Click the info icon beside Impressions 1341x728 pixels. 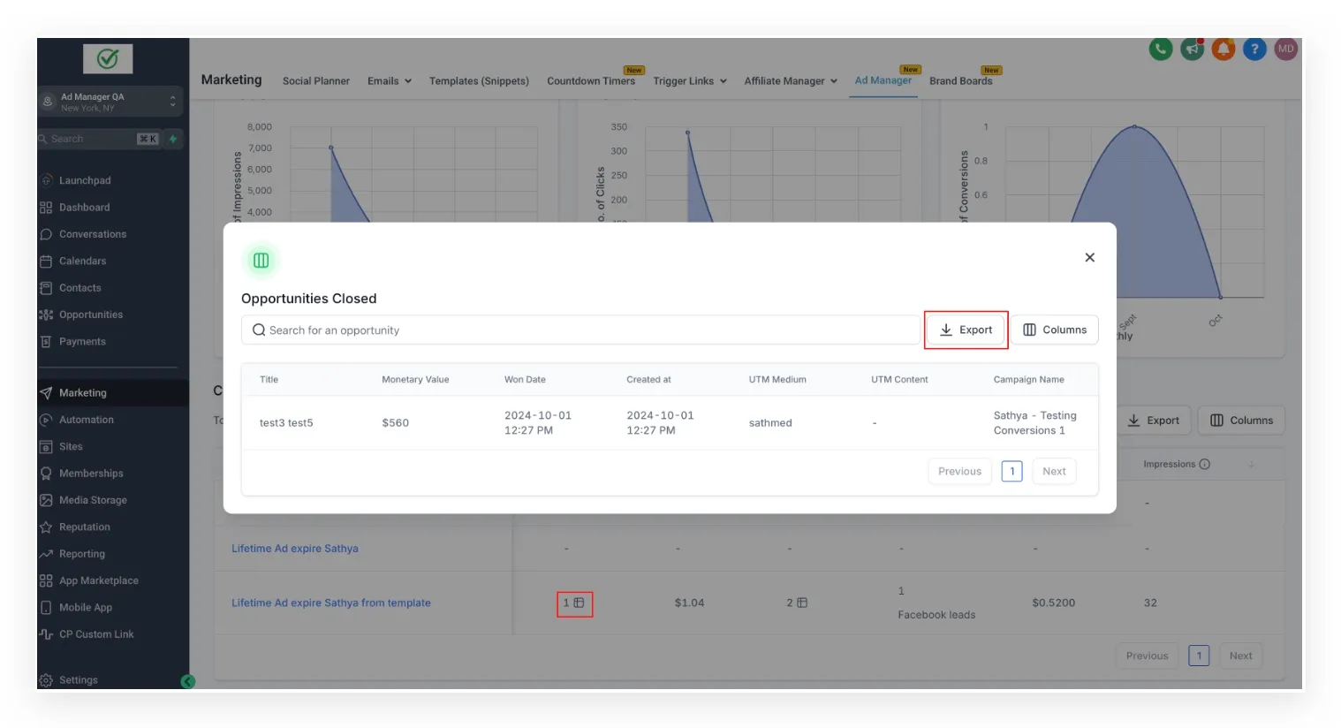[1205, 465]
